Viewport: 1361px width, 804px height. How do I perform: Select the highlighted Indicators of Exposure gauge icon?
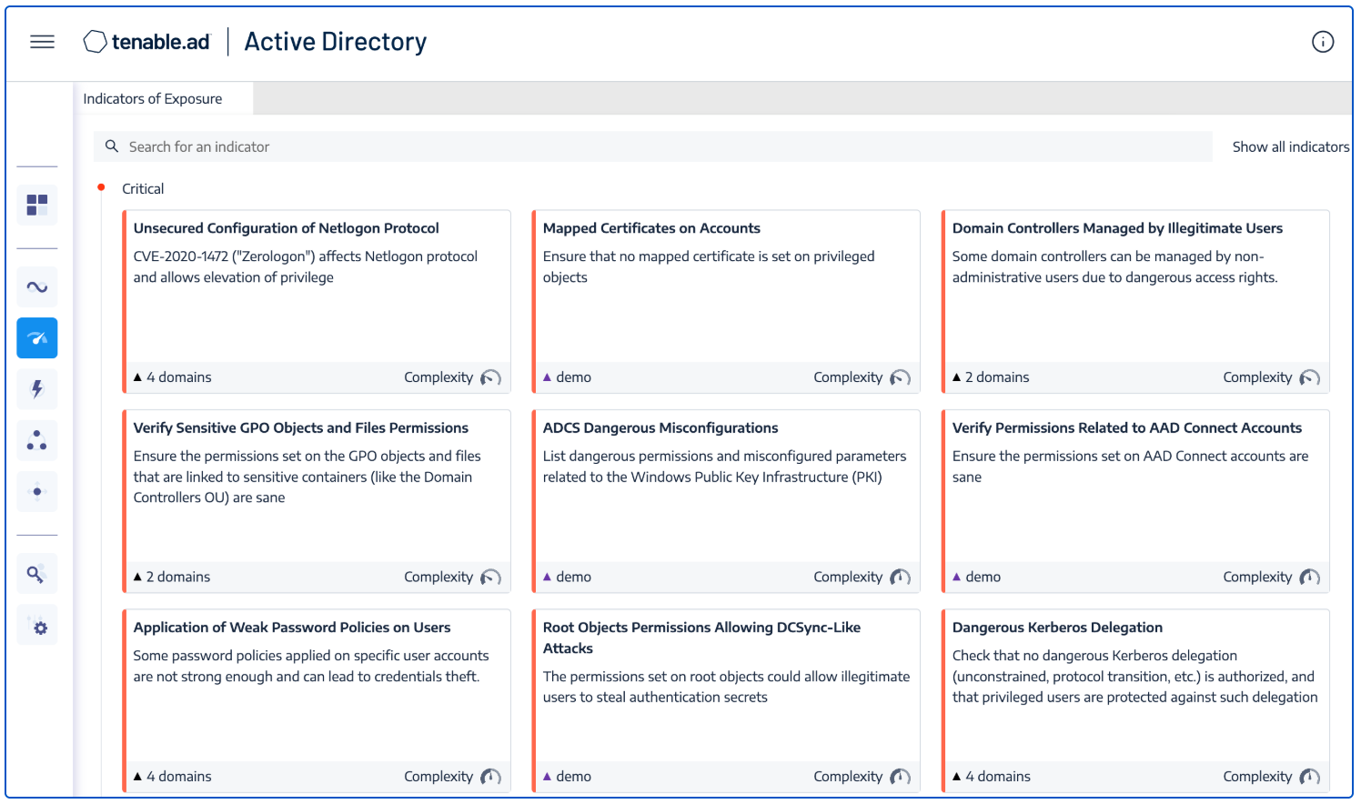pos(37,338)
